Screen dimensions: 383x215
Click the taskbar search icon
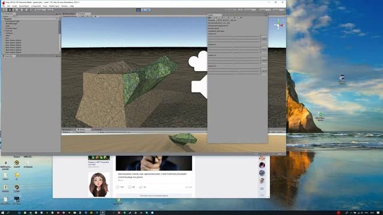[x=8, y=213]
